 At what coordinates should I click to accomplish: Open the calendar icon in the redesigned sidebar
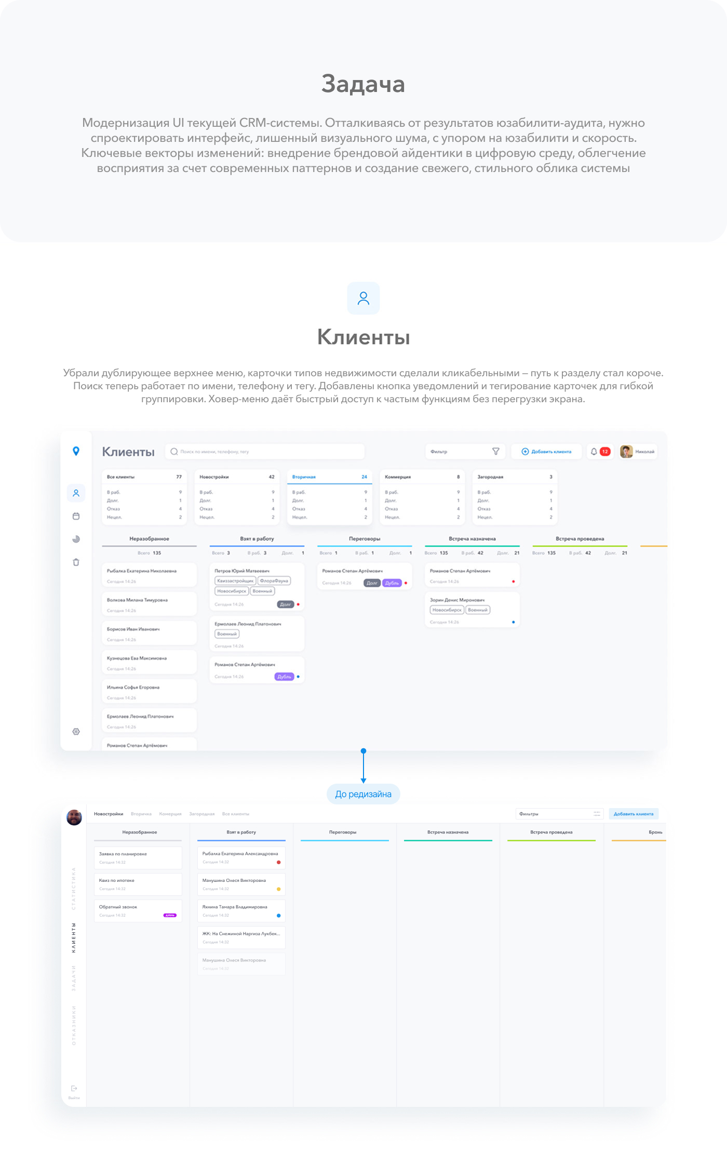point(76,516)
